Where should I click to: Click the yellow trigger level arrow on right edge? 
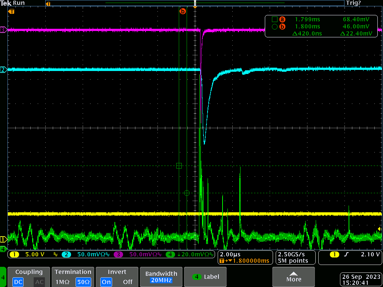(380, 229)
